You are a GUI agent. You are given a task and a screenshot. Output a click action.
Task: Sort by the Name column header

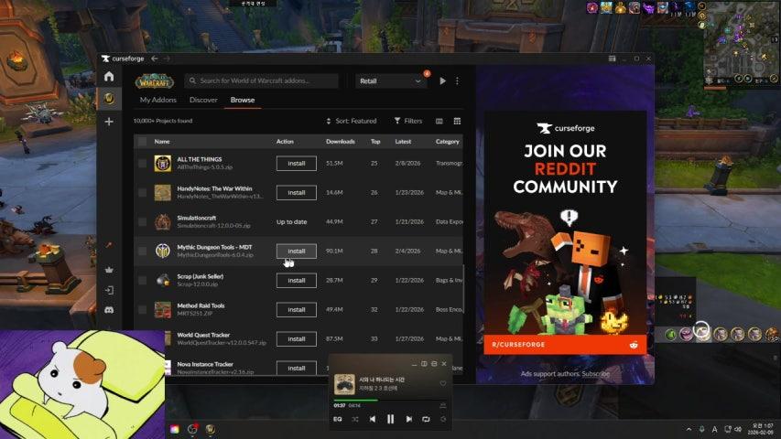(x=162, y=142)
